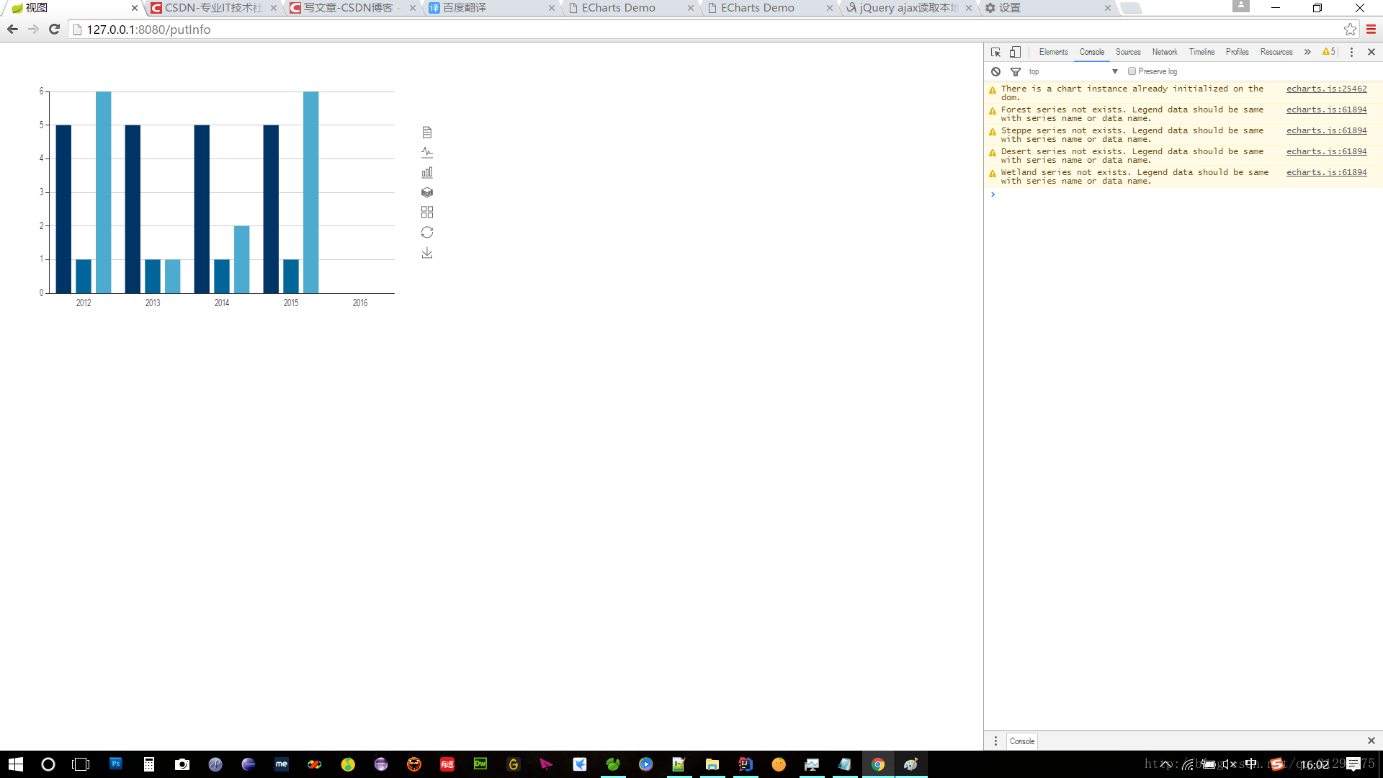Click the warnings count badge
The image size is (1383, 778).
pos(1329,52)
